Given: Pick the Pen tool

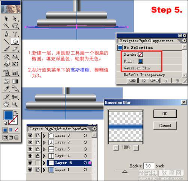Looking at the screenshot, I should [6, 34].
